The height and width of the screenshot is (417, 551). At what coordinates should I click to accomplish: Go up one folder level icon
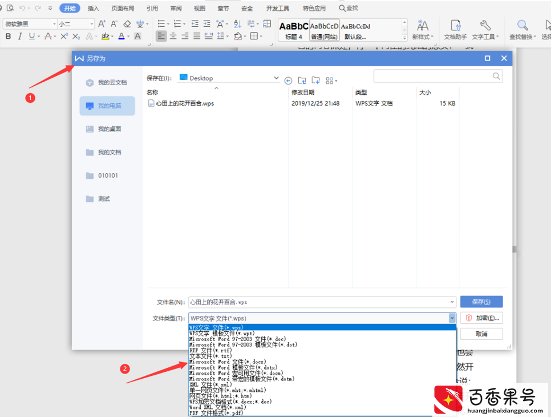click(302, 81)
